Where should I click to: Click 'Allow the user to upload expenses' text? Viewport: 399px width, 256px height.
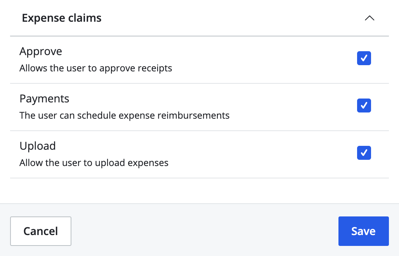(94, 163)
